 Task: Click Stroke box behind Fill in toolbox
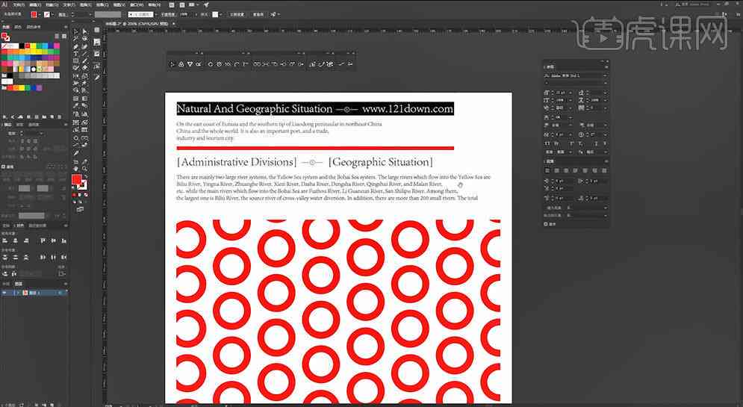pos(84,185)
